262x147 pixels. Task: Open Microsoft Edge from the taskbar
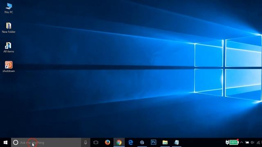(131, 143)
